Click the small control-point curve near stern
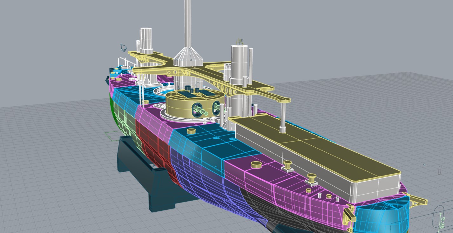Screen dimensions: 453x233 123,48
